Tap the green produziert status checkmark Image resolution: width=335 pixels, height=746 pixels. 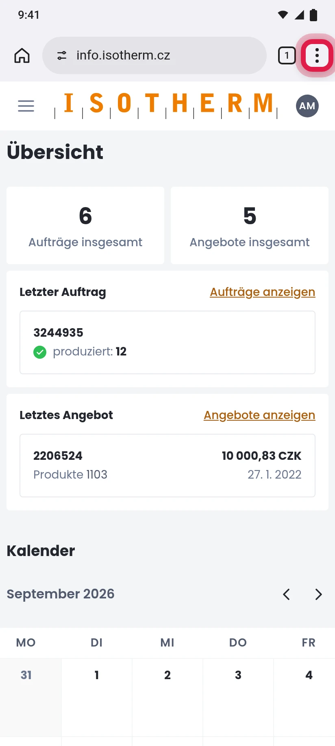[x=40, y=352]
